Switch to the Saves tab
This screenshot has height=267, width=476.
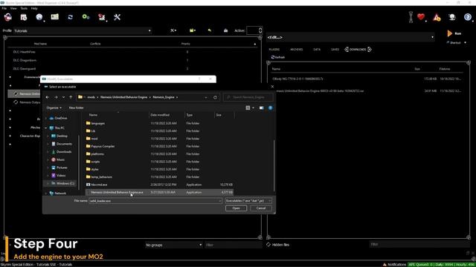tap(335, 50)
